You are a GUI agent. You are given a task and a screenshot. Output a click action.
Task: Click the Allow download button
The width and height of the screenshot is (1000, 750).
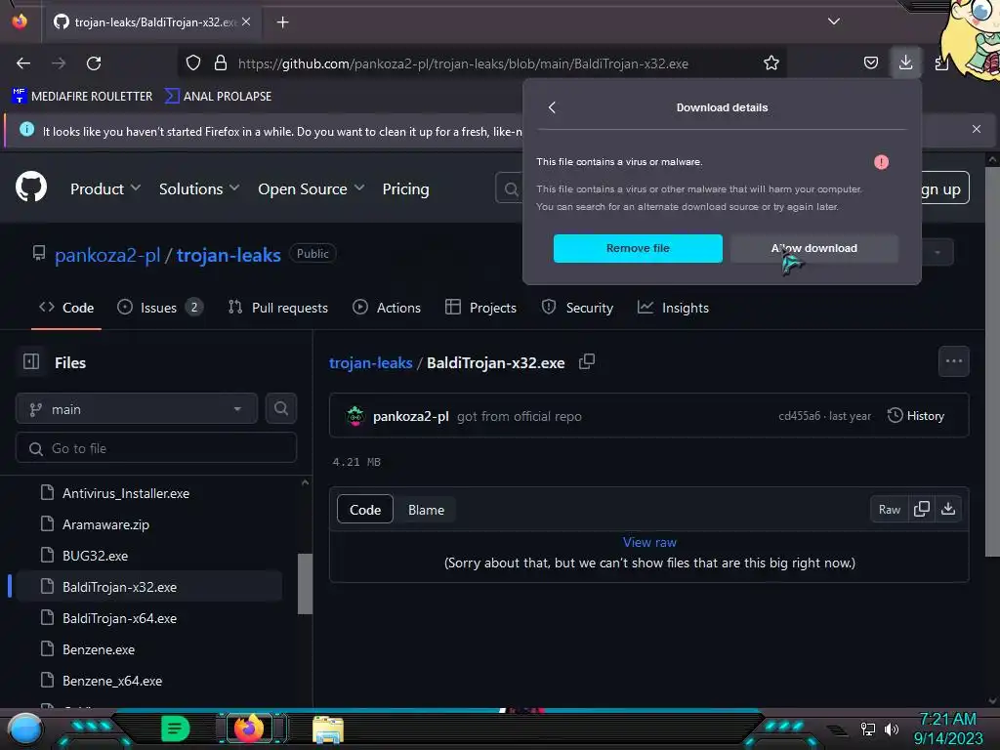(x=814, y=248)
